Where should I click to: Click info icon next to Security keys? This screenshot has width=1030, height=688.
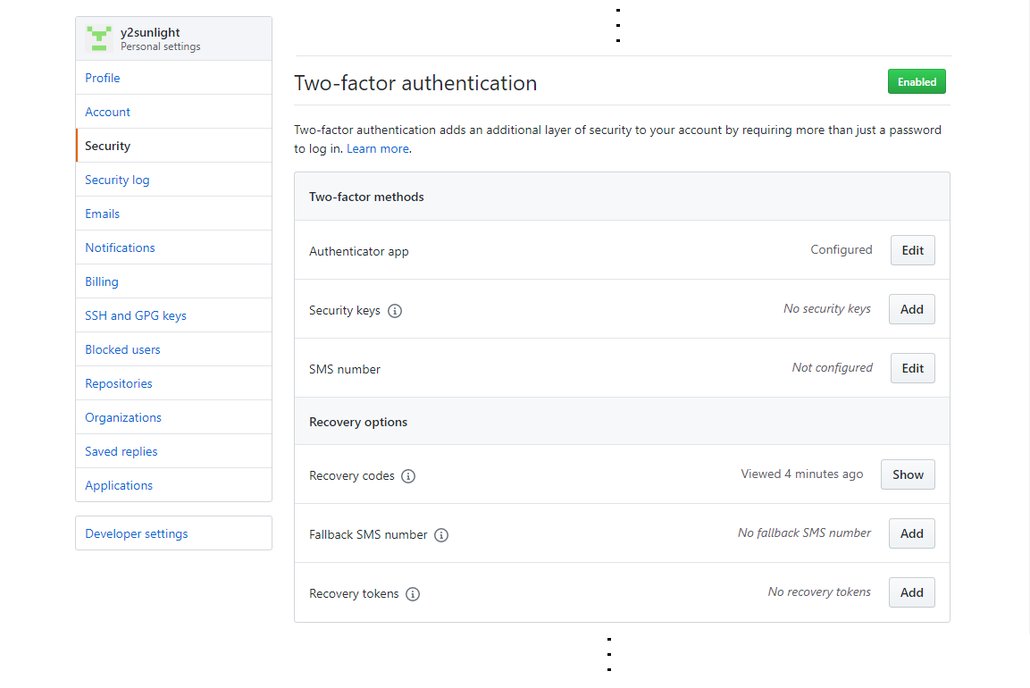pos(395,311)
